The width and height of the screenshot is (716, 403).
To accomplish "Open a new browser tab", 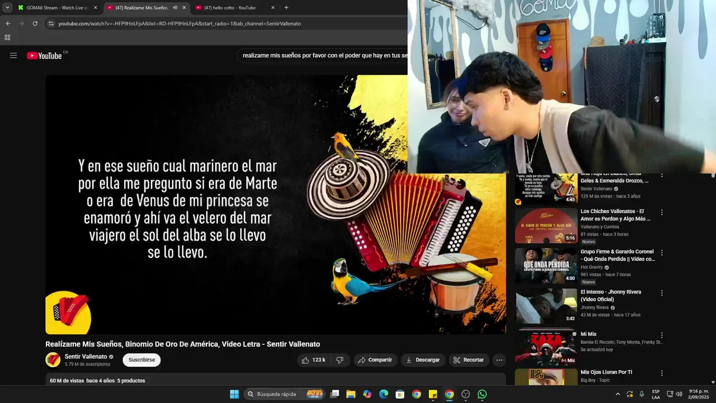I will coord(286,8).
